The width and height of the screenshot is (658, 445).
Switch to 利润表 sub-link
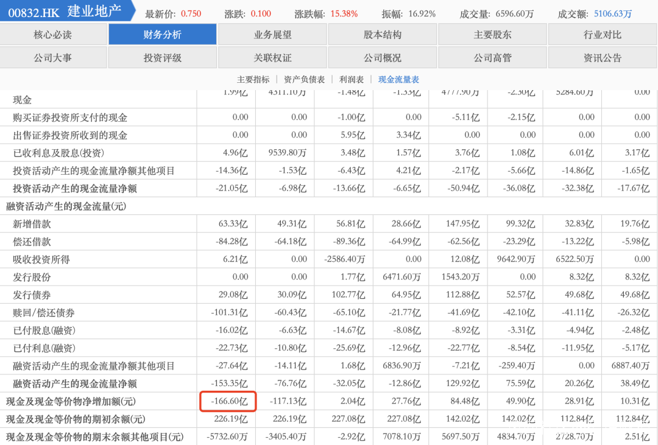(x=352, y=79)
